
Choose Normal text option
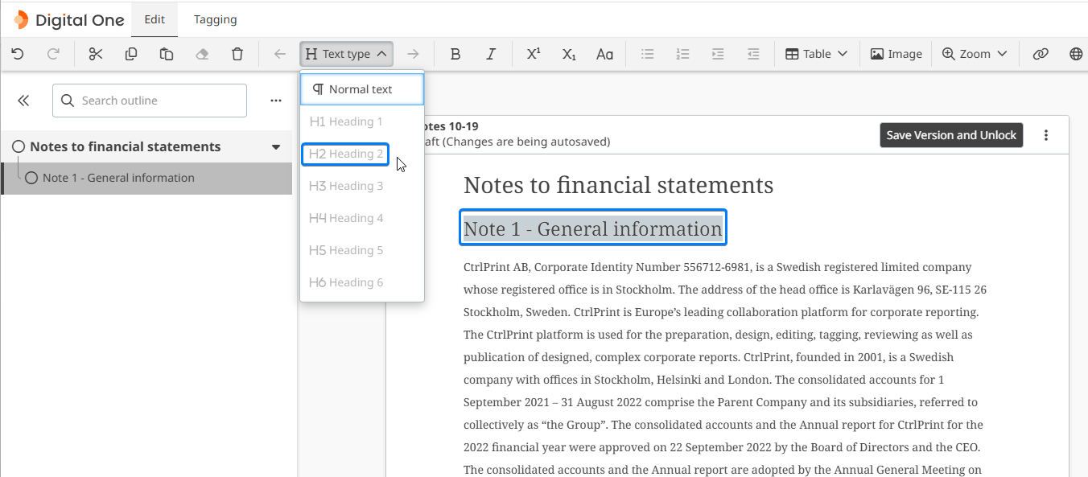(x=361, y=89)
